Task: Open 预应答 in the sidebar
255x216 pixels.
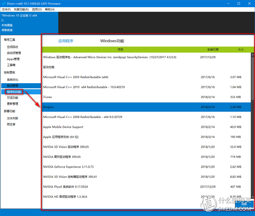Action: tap(11, 124)
